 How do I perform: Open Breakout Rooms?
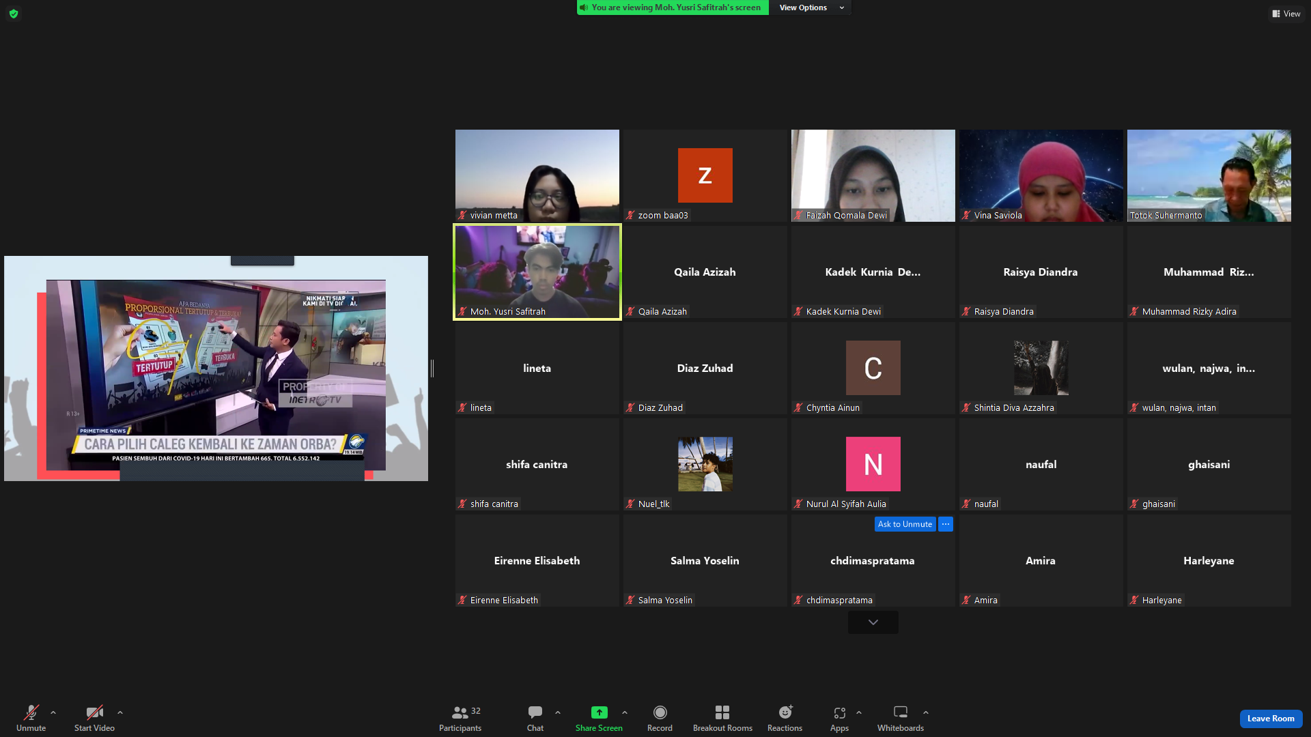[x=722, y=718]
